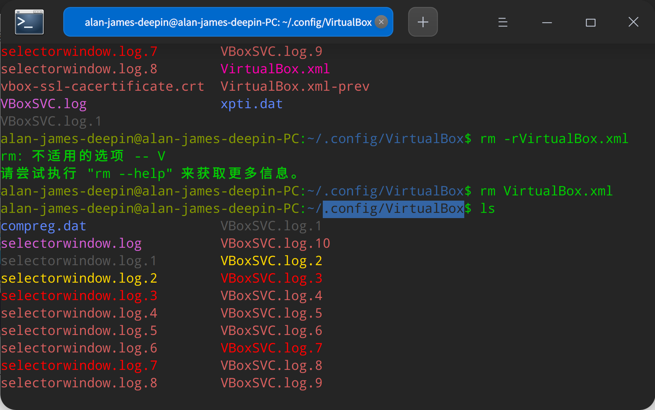The width and height of the screenshot is (655, 410).
Task: Maximize the terminal window
Action: click(590, 22)
